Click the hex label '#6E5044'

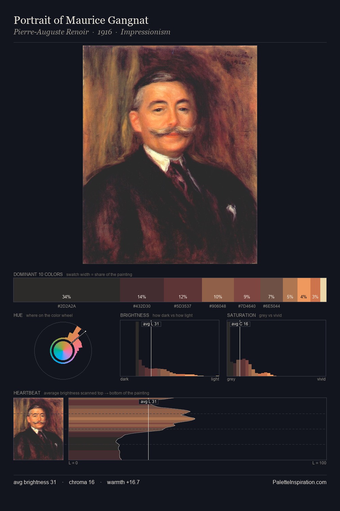point(271,306)
